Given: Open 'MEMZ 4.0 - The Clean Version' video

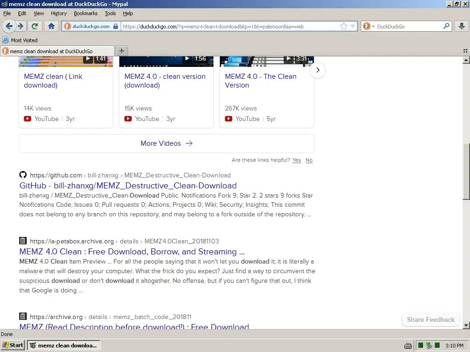Looking at the screenshot, I should (261, 81).
